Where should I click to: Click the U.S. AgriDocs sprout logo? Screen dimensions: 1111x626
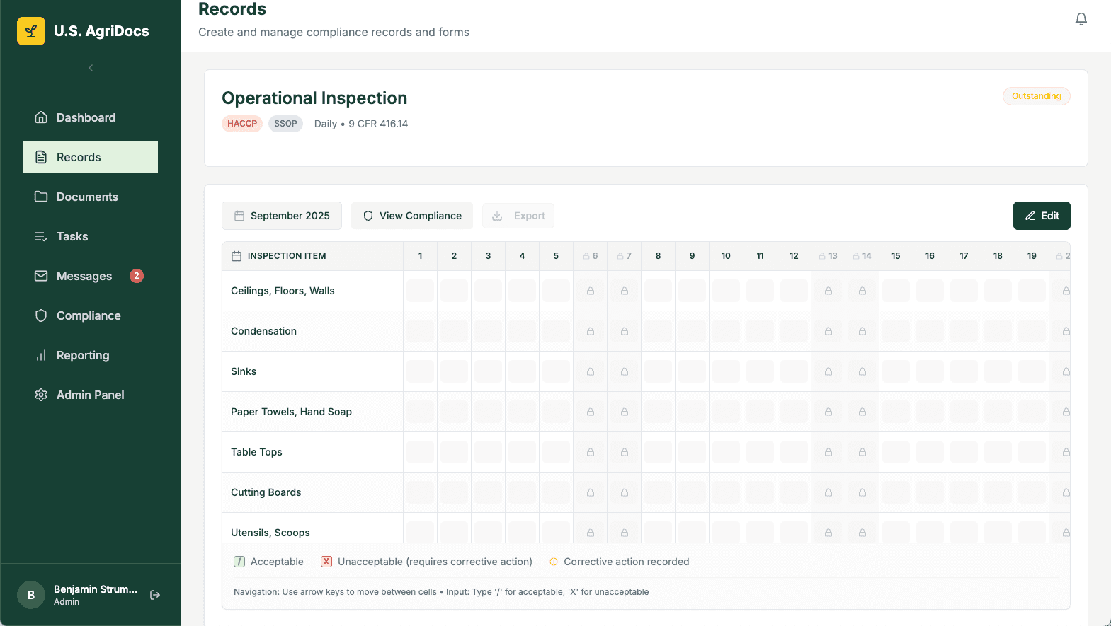coord(31,31)
